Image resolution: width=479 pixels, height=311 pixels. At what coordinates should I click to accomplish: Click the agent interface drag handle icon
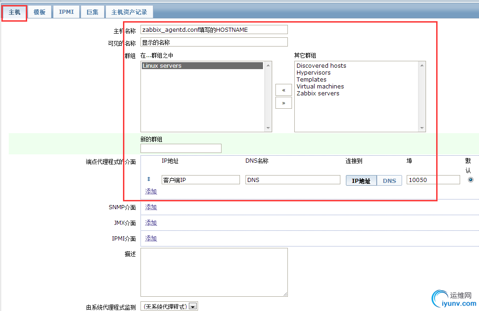point(149,179)
